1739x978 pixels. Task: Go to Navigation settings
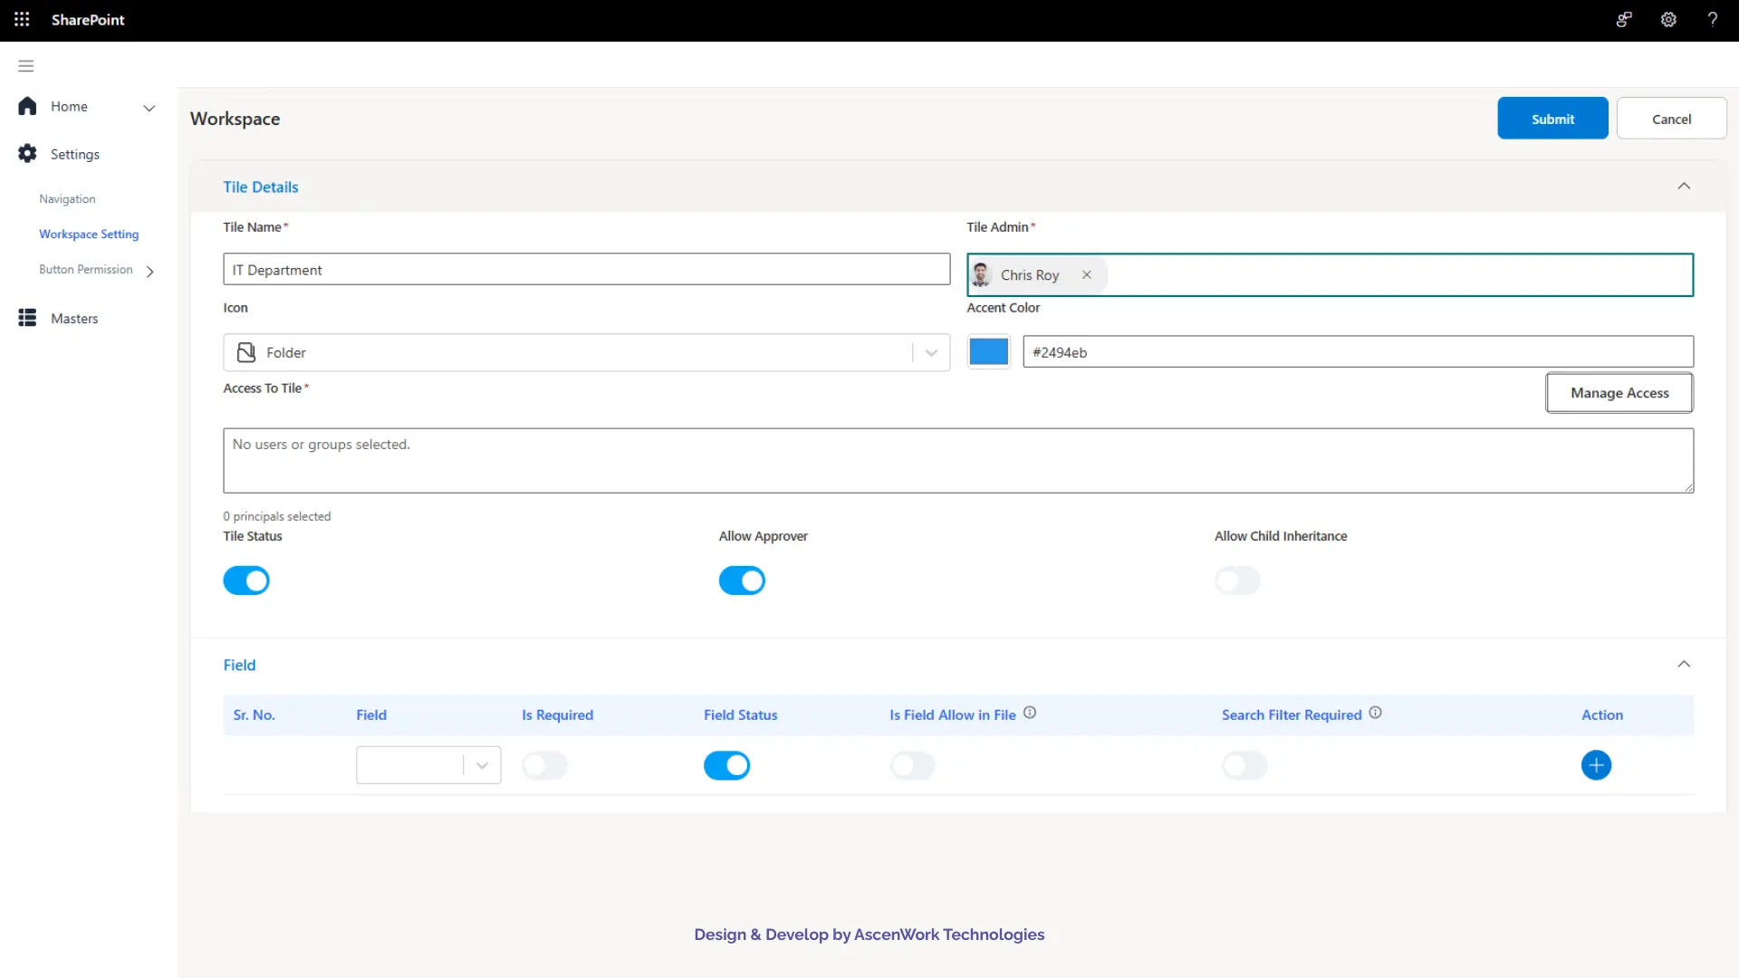tap(67, 198)
